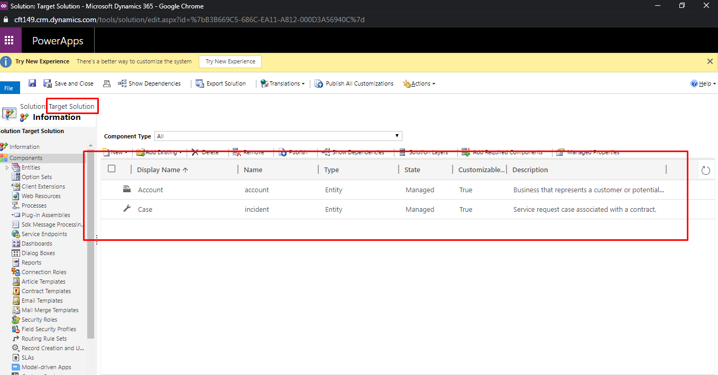Open Plug-in Assemblies

45,215
